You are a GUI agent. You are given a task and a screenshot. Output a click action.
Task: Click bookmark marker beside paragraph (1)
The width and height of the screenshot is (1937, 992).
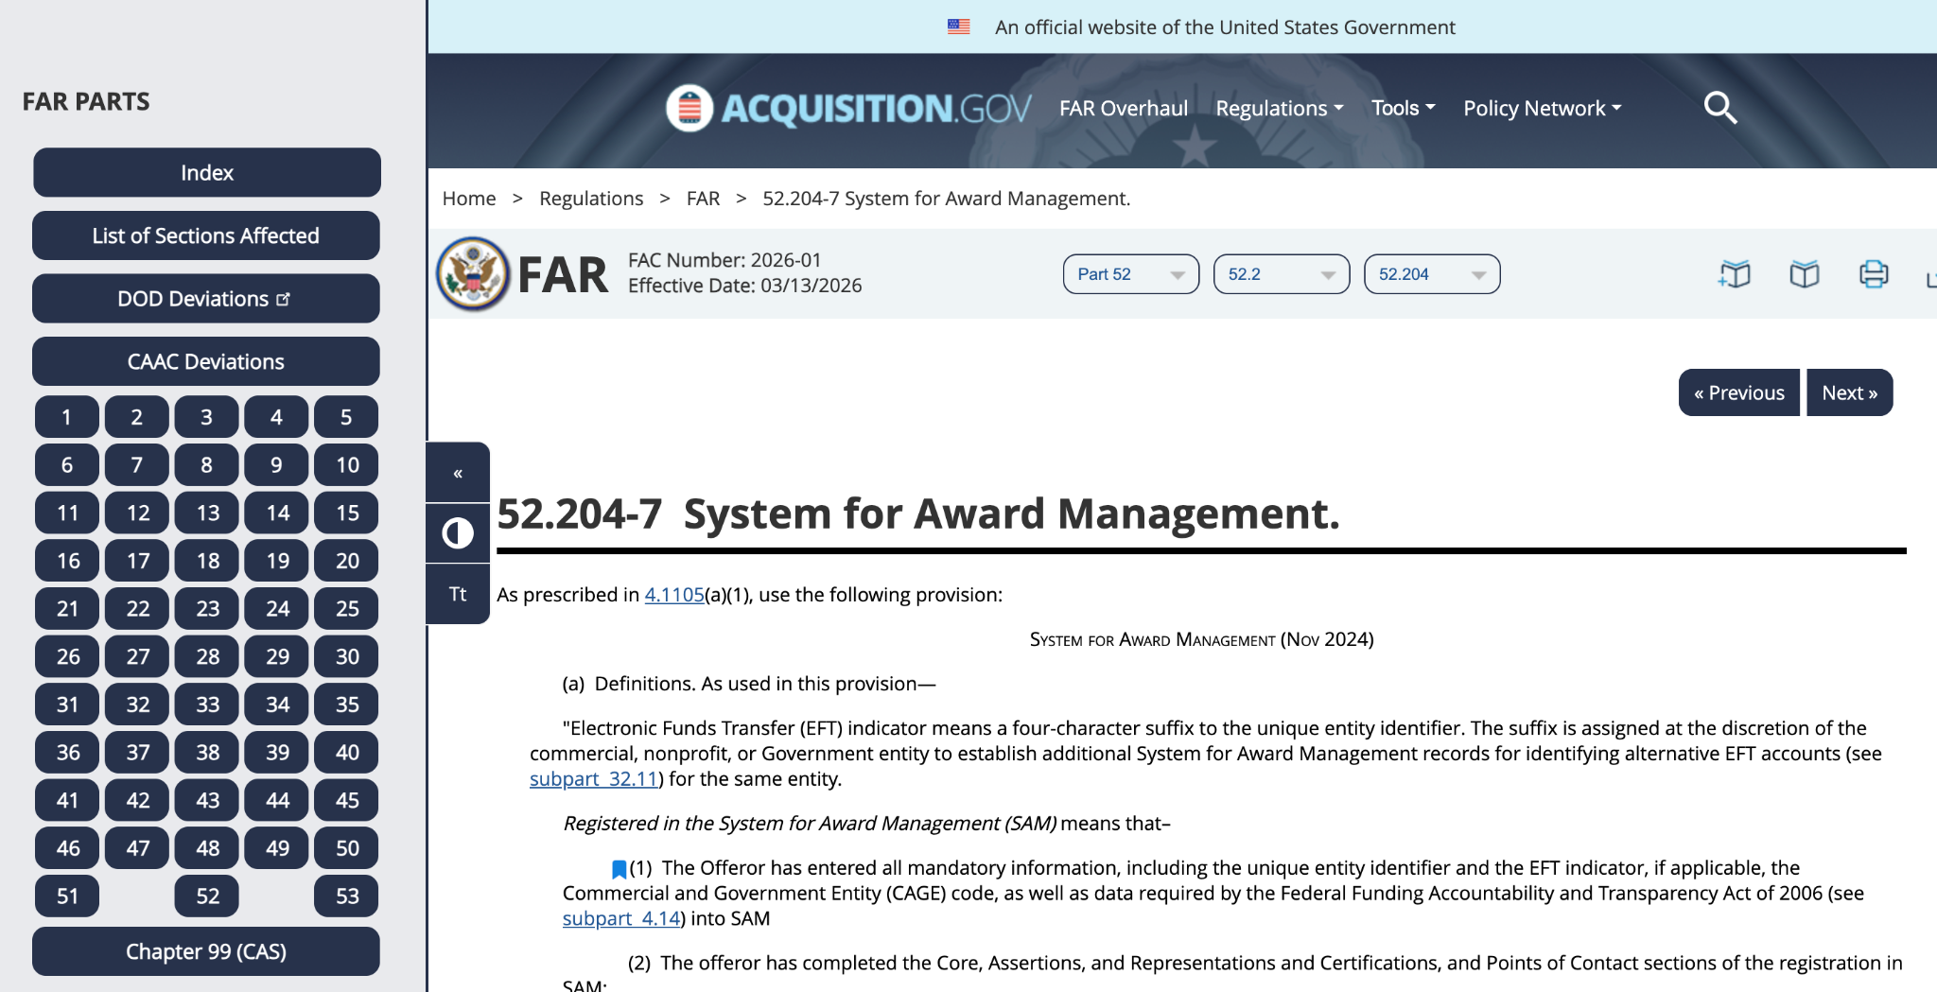click(619, 869)
